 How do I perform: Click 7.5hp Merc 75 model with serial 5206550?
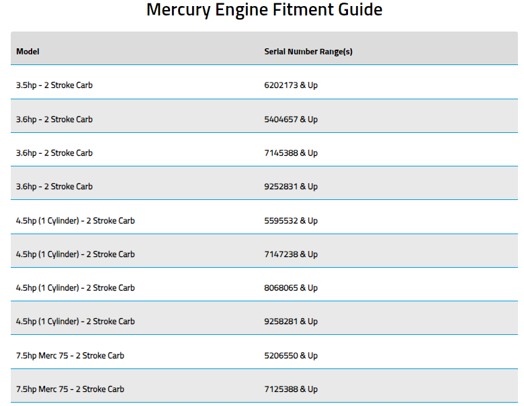tap(70, 356)
